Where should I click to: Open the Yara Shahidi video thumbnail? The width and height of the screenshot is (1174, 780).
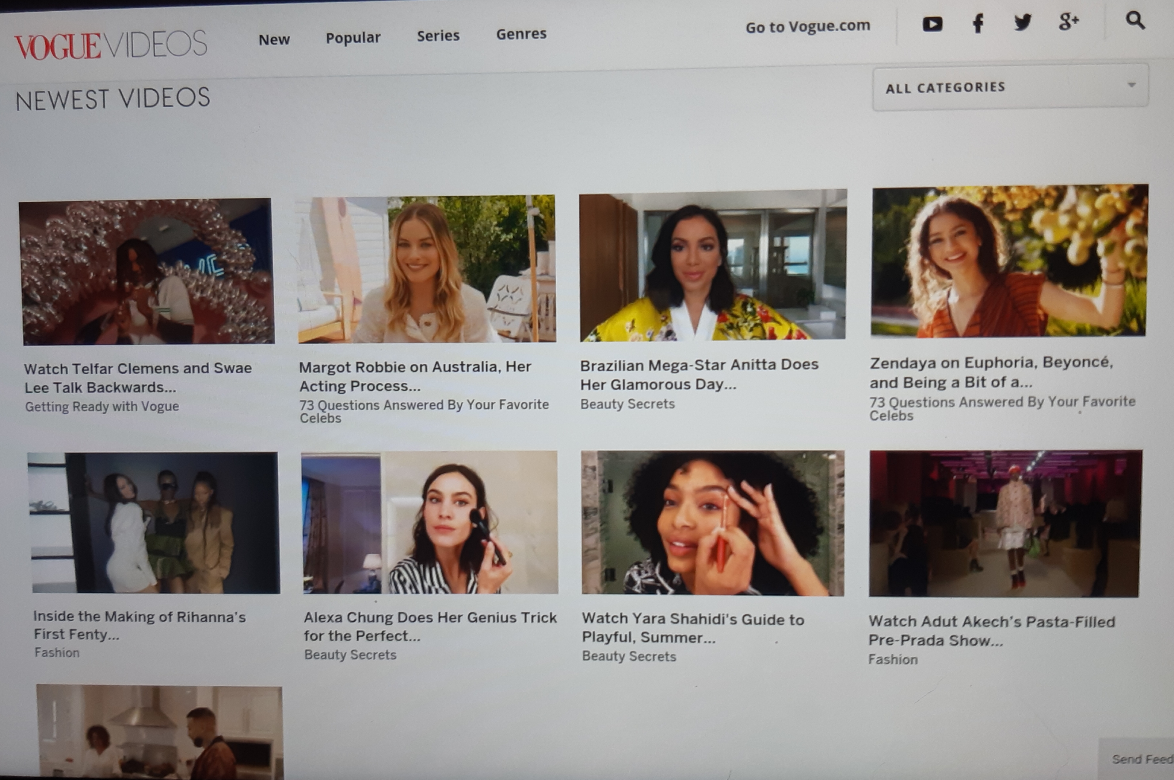pyautogui.click(x=712, y=523)
